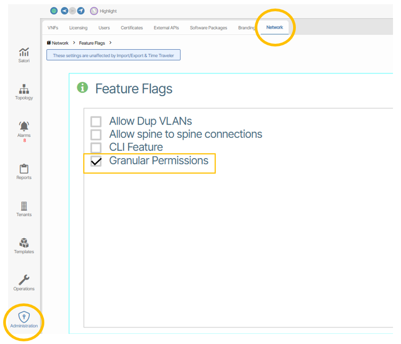Expand chevron after Network breadcrumb

[74, 43]
